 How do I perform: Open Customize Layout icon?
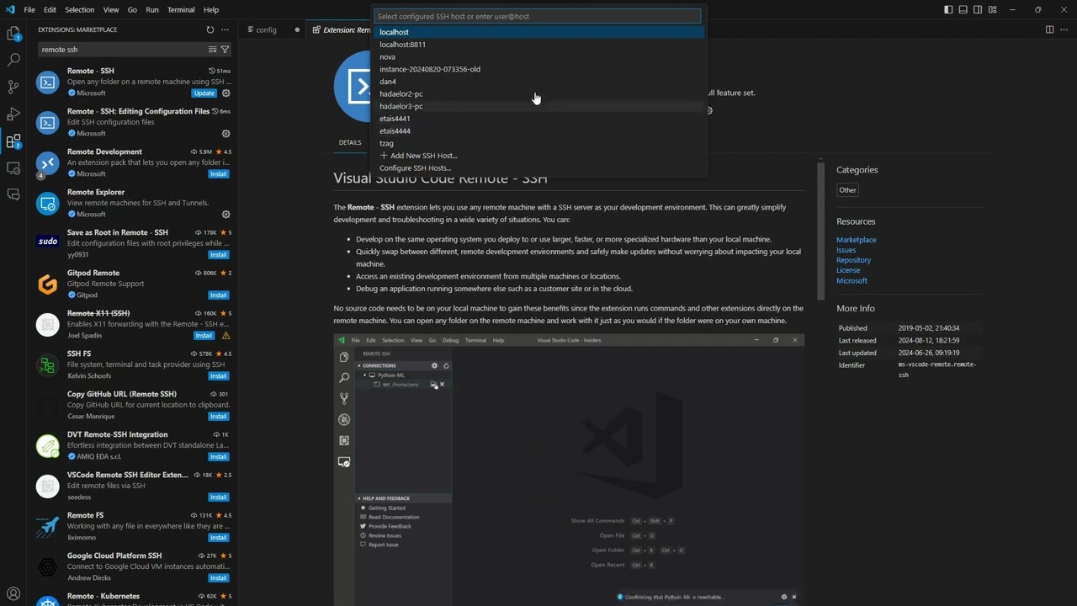coord(993,9)
